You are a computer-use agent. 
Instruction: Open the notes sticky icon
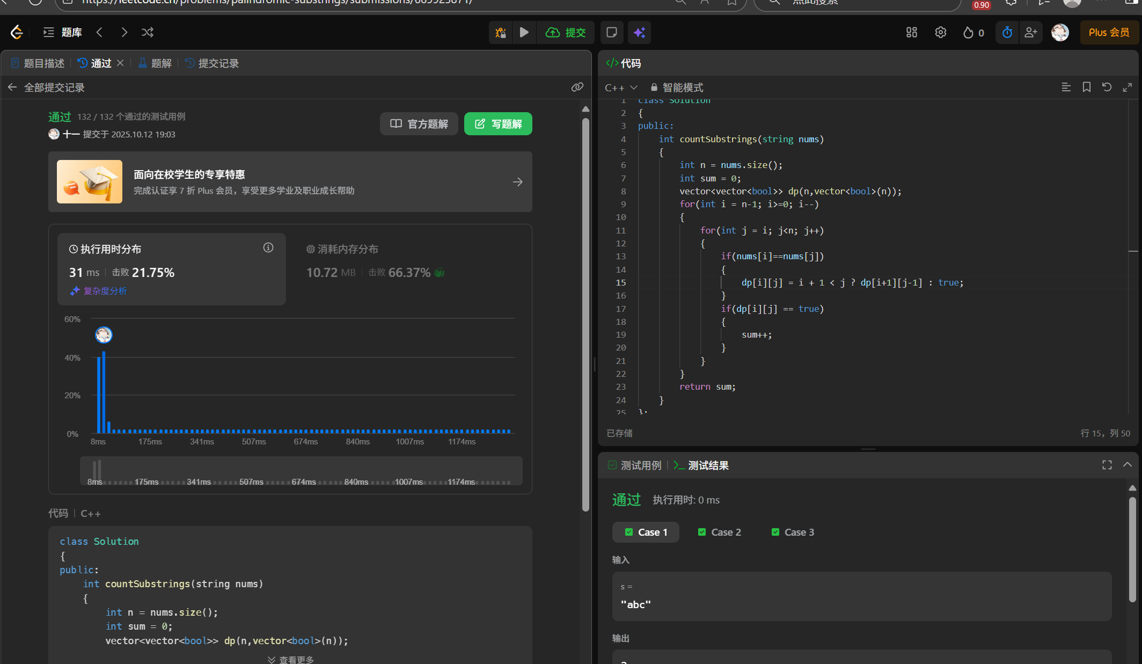click(611, 32)
